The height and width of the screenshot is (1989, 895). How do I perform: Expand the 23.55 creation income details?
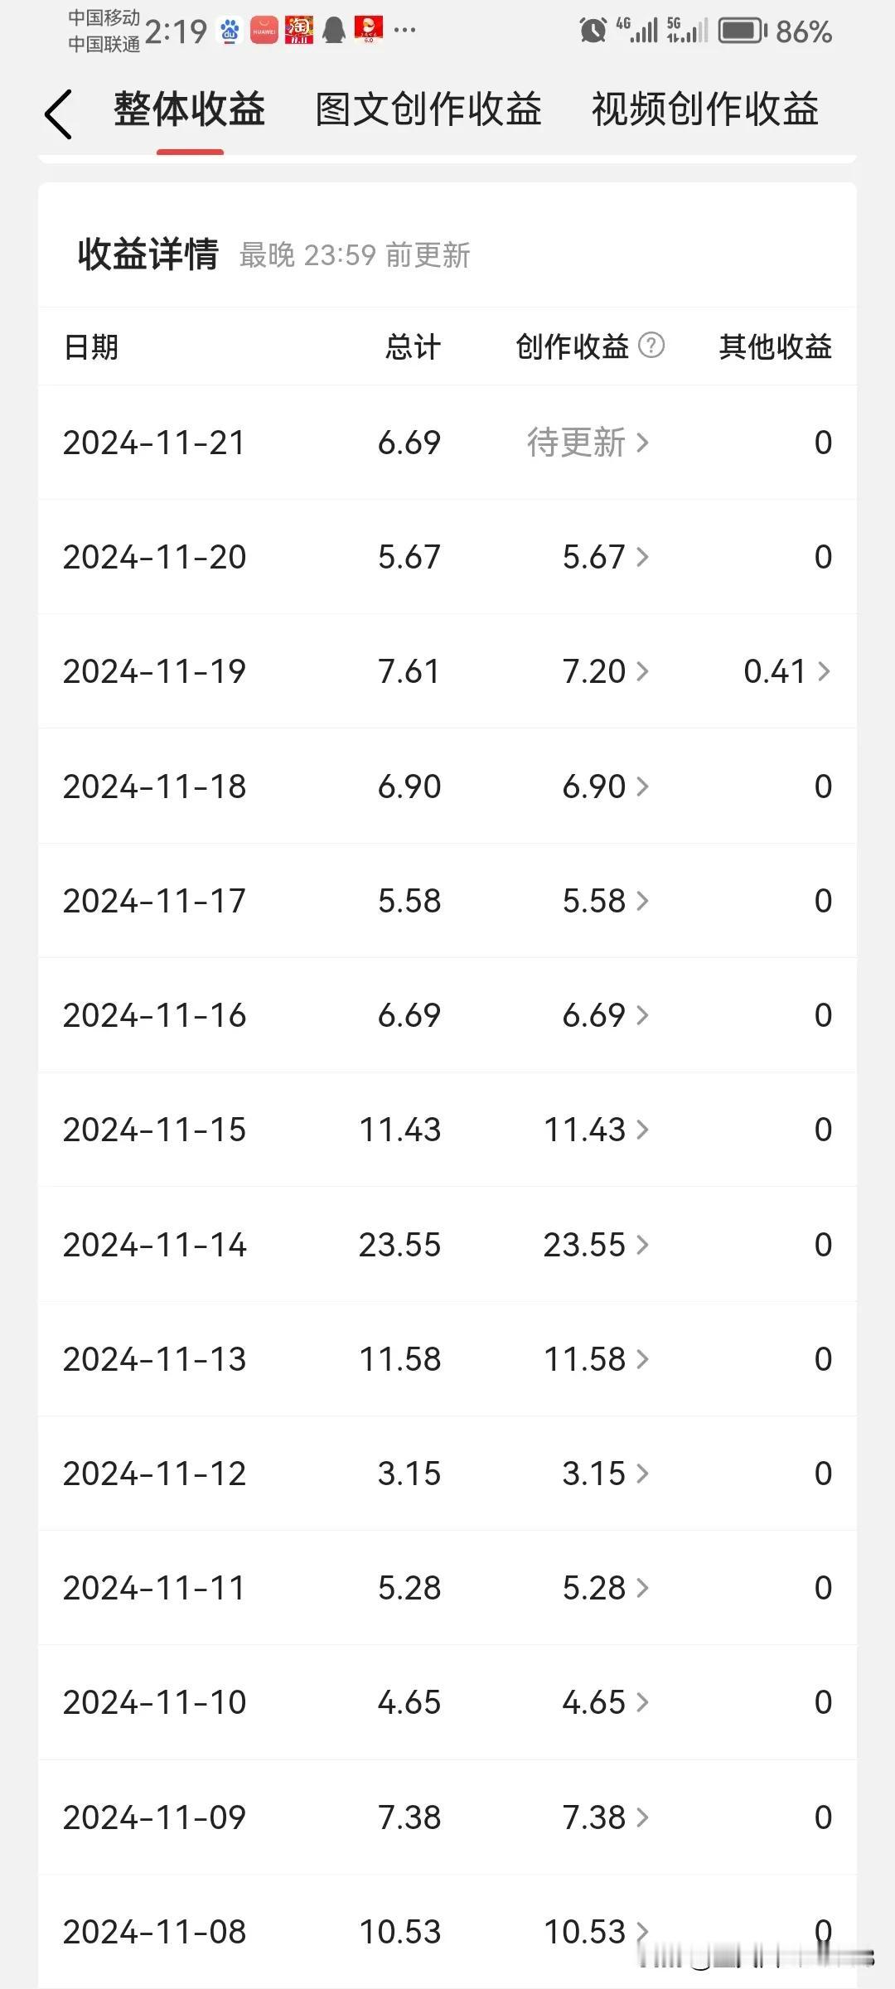[596, 1245]
